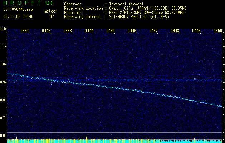Click the yellow intensity bar at bottom
Screen dimensions: 225x143
coord(87,139)
